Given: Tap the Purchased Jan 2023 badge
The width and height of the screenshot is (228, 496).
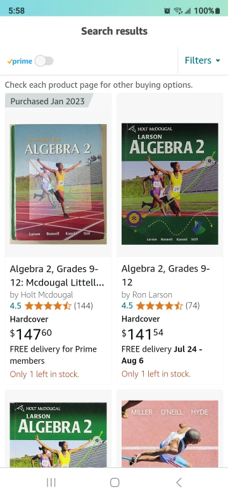Looking at the screenshot, I should tap(47, 101).
